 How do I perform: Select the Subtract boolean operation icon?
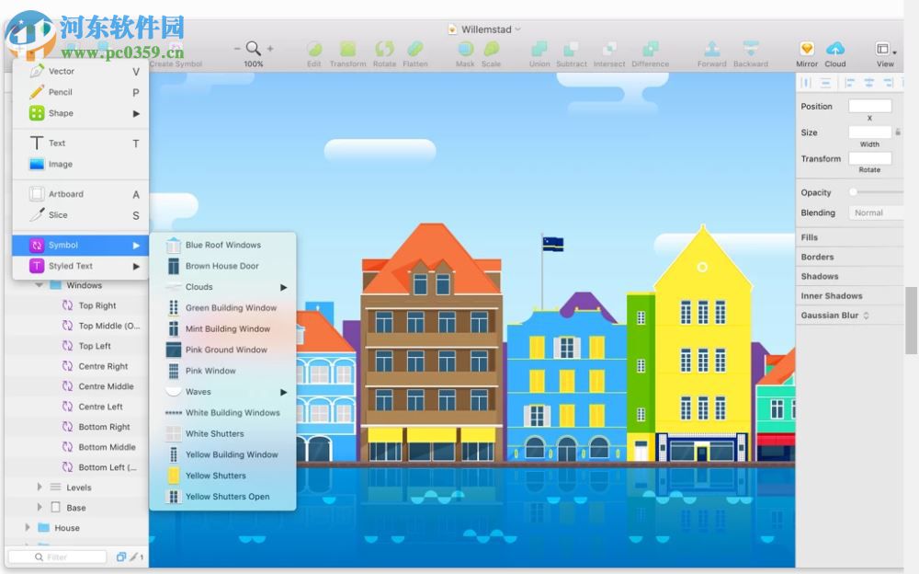[x=572, y=51]
